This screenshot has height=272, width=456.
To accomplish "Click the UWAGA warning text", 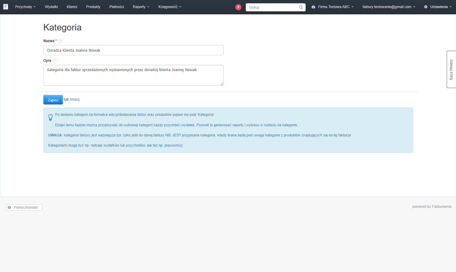I will coord(55,135).
